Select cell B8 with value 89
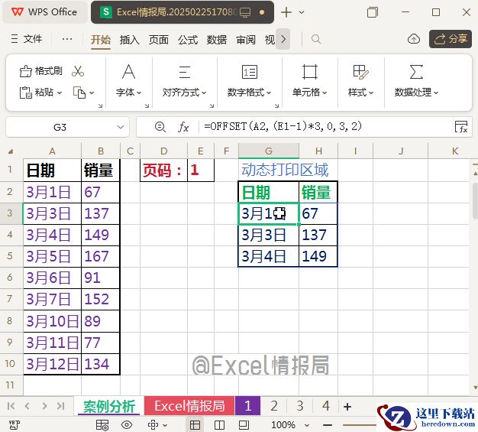Viewport: 478px width, 432px height. point(100,321)
